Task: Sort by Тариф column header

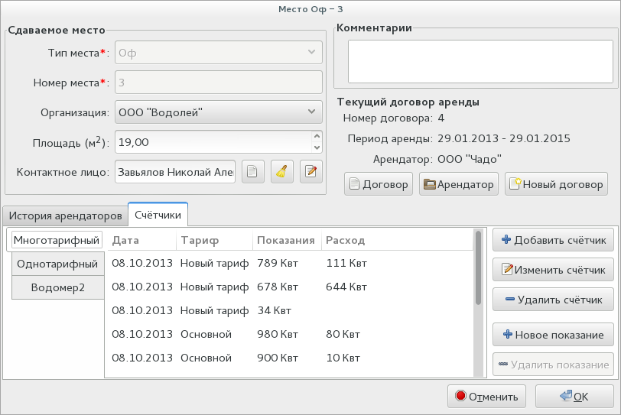Action: (x=214, y=240)
